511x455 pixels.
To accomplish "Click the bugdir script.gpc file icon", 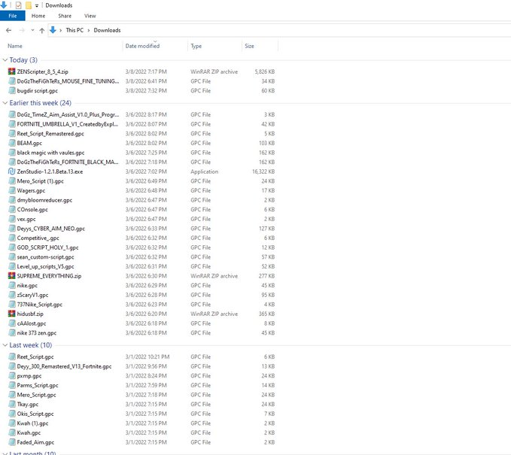I will [12, 90].
